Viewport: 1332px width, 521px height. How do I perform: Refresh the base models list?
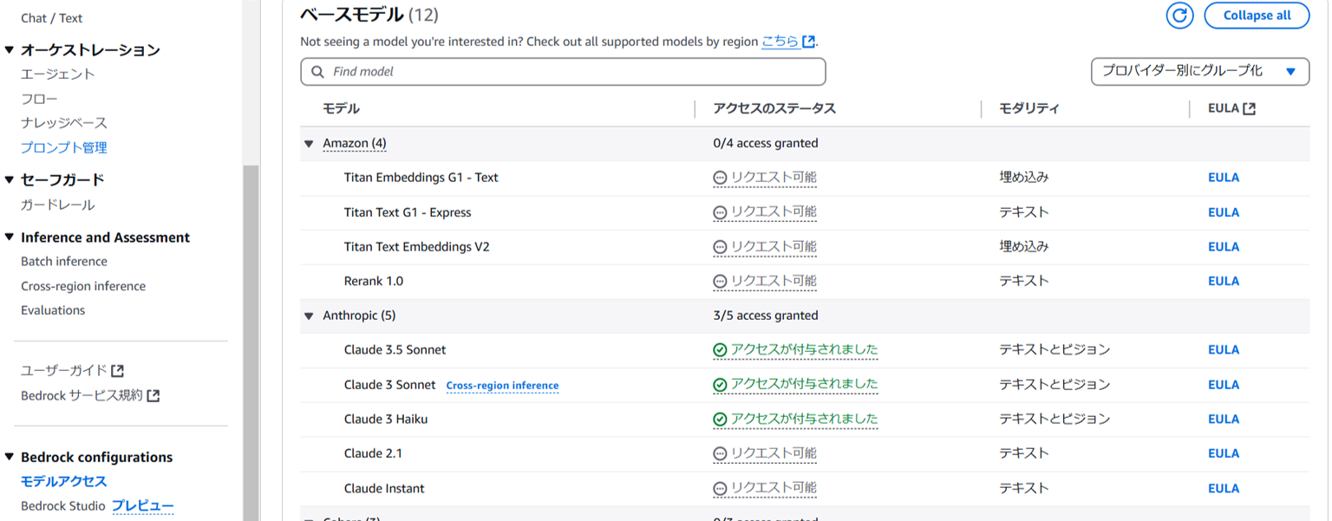1179,15
